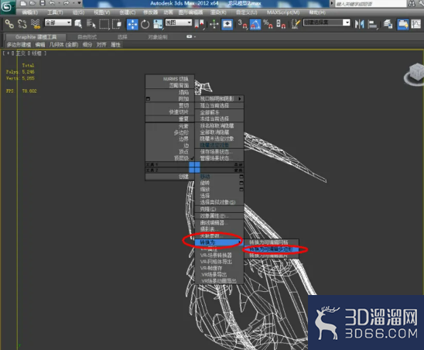Viewport: 424px width, 350px height.
Task: Toggle the Graphite Modeling Tools ribbon icon
Action: point(402,24)
